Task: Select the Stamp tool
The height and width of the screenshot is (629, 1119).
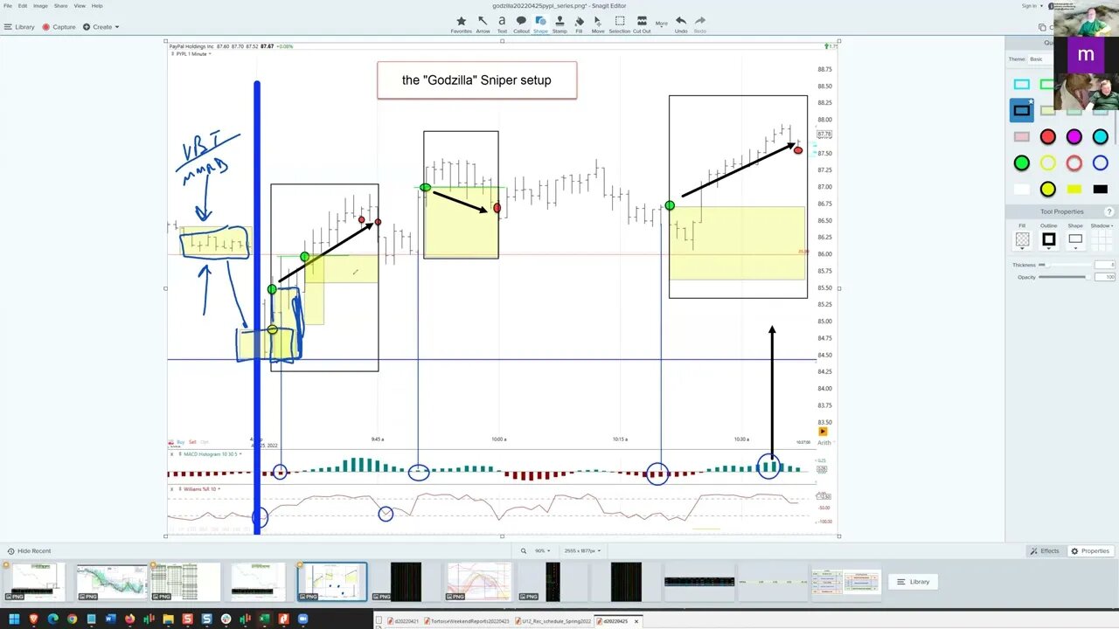Action: pyautogui.click(x=559, y=24)
